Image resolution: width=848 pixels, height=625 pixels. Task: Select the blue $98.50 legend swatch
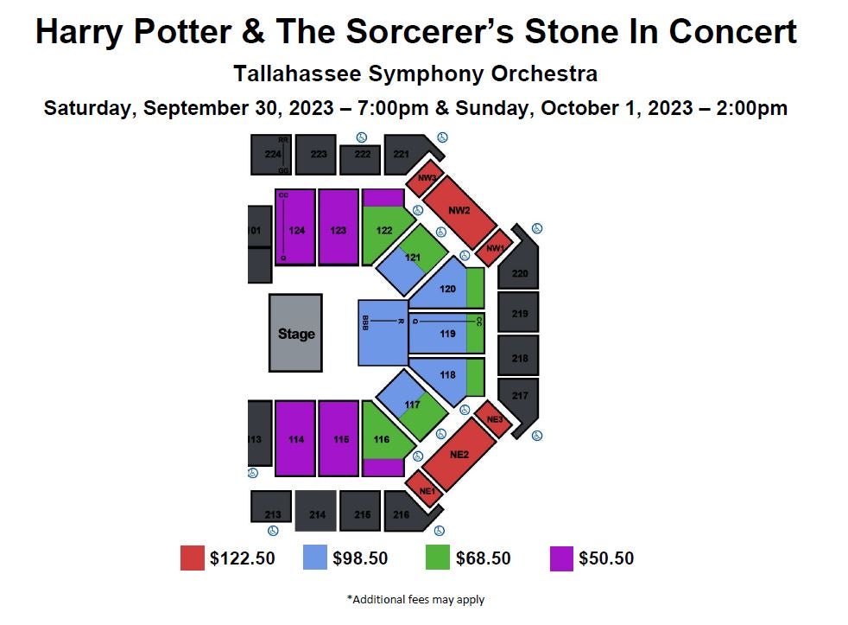[314, 558]
